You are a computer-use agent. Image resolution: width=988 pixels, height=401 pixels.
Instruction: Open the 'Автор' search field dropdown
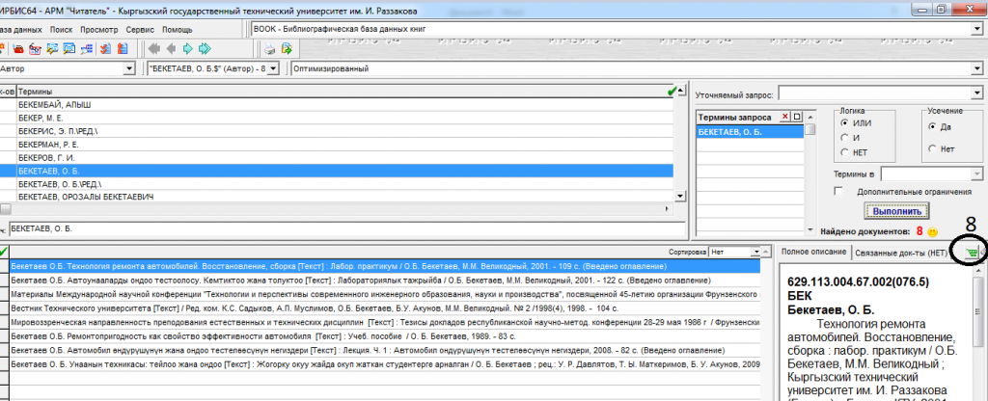[129, 69]
